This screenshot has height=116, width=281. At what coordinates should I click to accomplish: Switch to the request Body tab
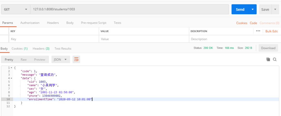tap(70, 23)
